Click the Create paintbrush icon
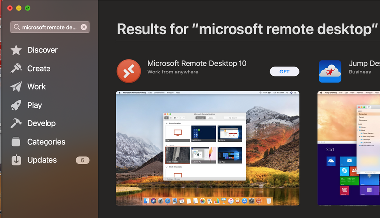The width and height of the screenshot is (380, 218). pos(16,68)
